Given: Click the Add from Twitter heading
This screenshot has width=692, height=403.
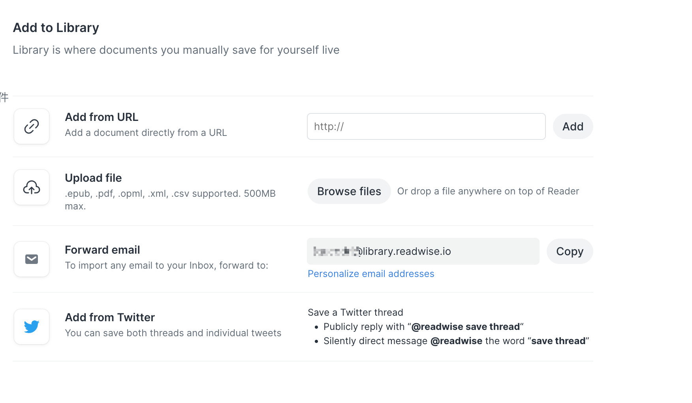Looking at the screenshot, I should (x=110, y=318).
